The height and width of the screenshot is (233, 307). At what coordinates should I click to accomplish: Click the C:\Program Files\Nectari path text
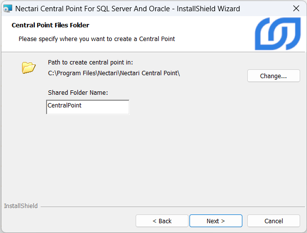click(114, 73)
